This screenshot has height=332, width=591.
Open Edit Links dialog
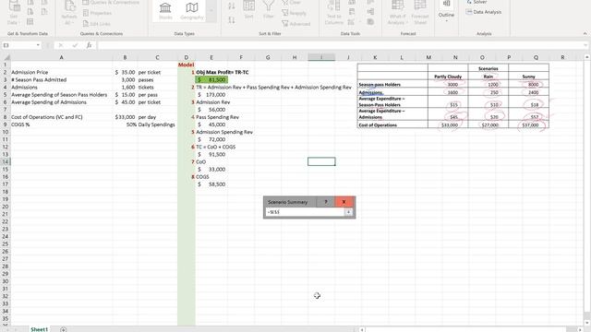(x=96, y=24)
